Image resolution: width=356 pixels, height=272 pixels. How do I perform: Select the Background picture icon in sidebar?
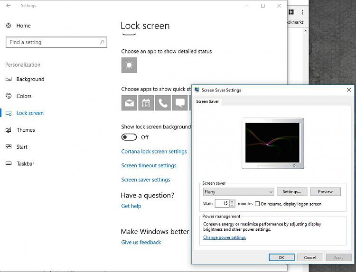click(x=9, y=79)
